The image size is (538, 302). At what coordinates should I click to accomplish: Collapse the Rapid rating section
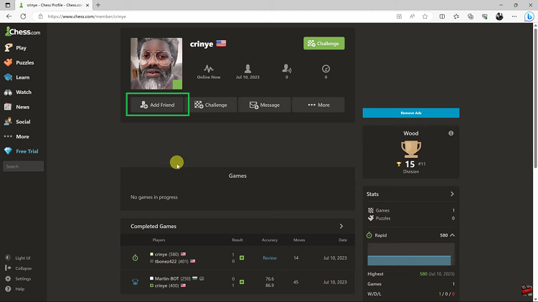(x=452, y=235)
